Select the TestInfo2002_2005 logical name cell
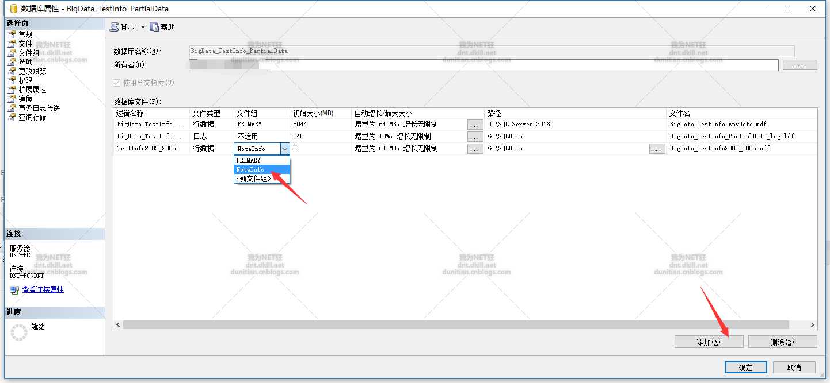 pos(151,148)
